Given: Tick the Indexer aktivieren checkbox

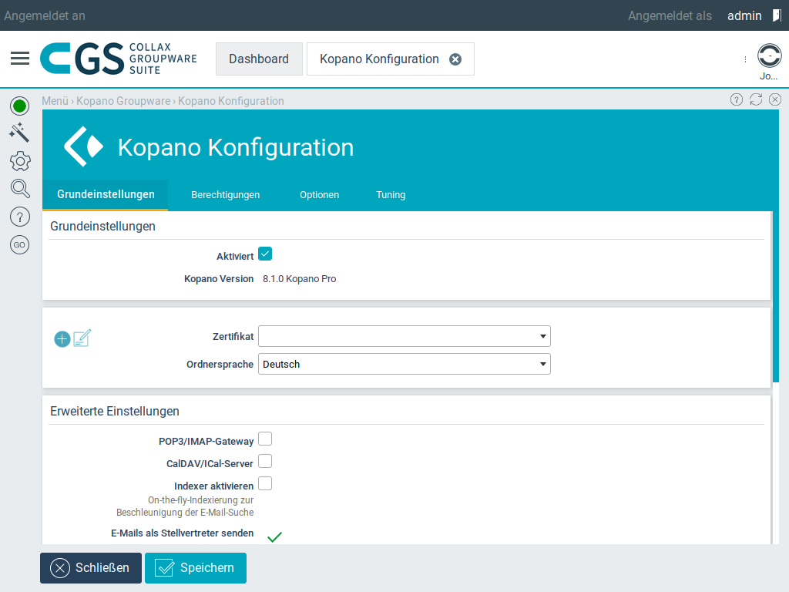Looking at the screenshot, I should (265, 483).
